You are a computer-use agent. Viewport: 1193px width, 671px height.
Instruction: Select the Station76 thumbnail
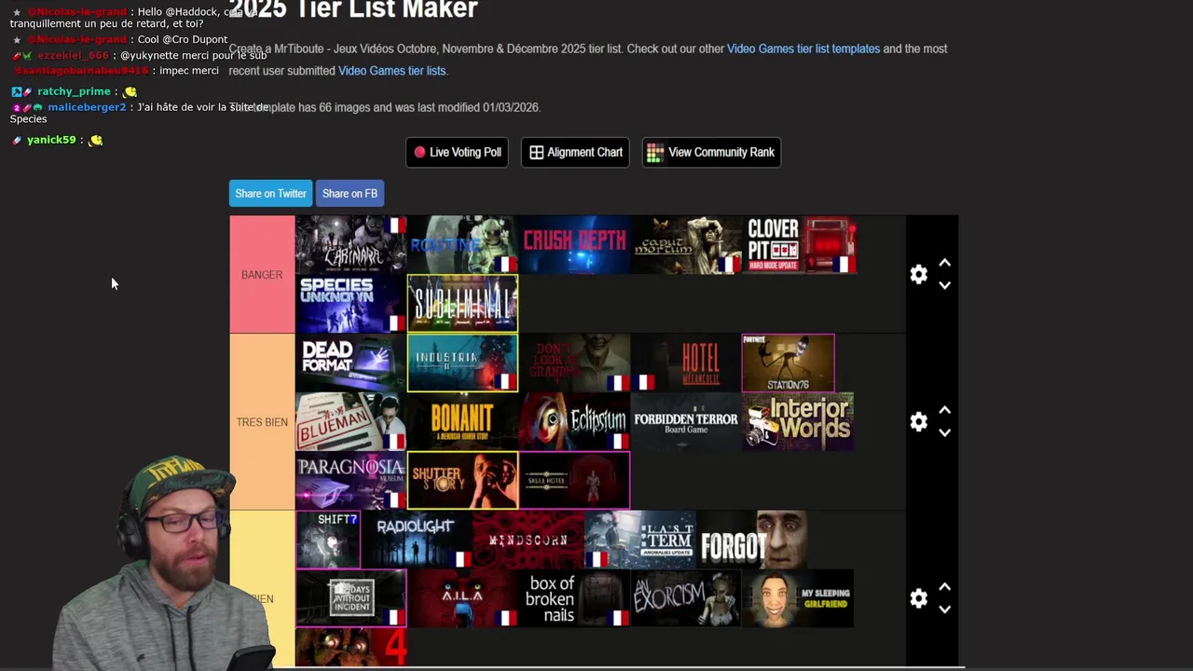point(788,363)
